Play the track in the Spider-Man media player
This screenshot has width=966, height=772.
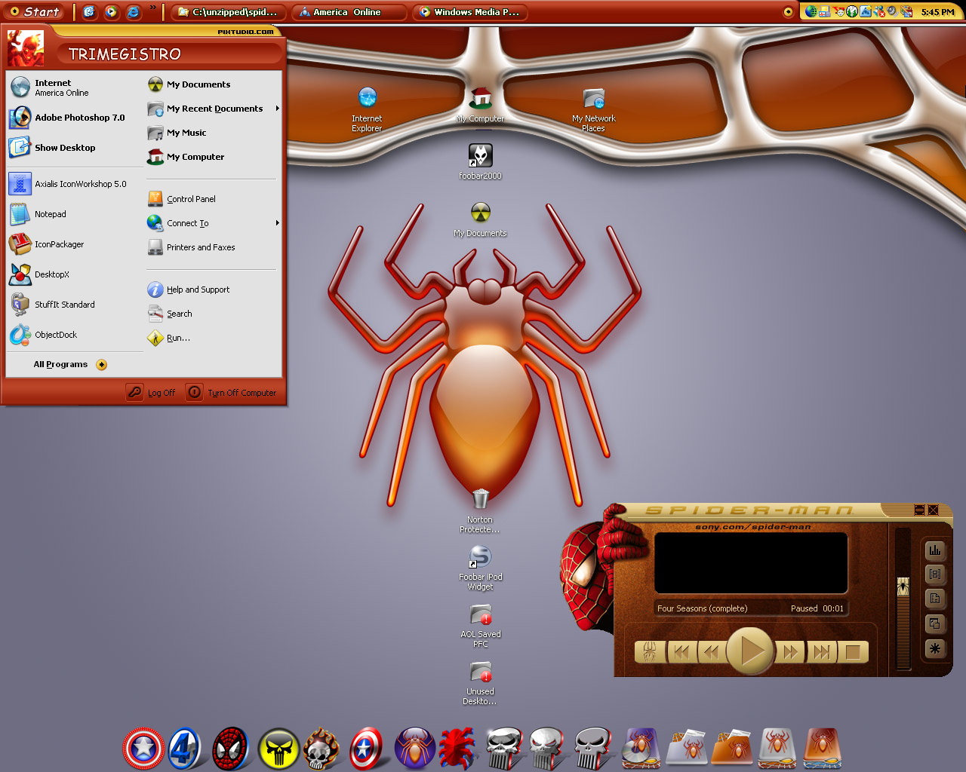tap(749, 651)
